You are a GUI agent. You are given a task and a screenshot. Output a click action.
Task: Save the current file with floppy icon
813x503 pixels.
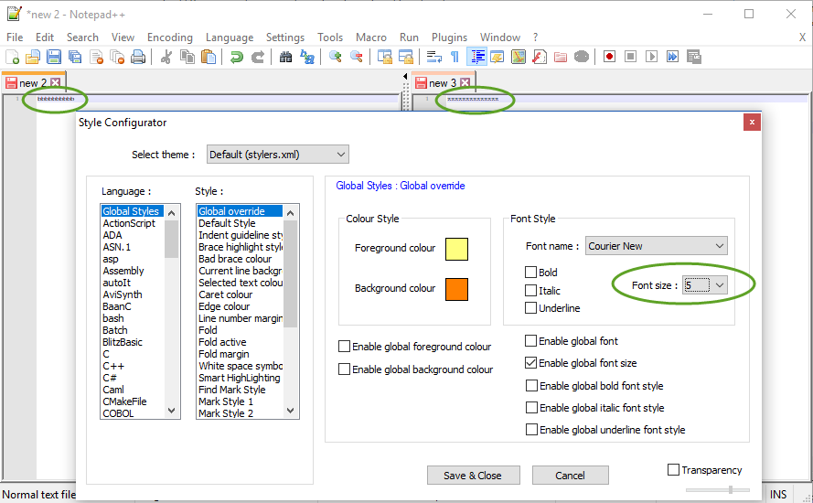pyautogui.click(x=54, y=57)
